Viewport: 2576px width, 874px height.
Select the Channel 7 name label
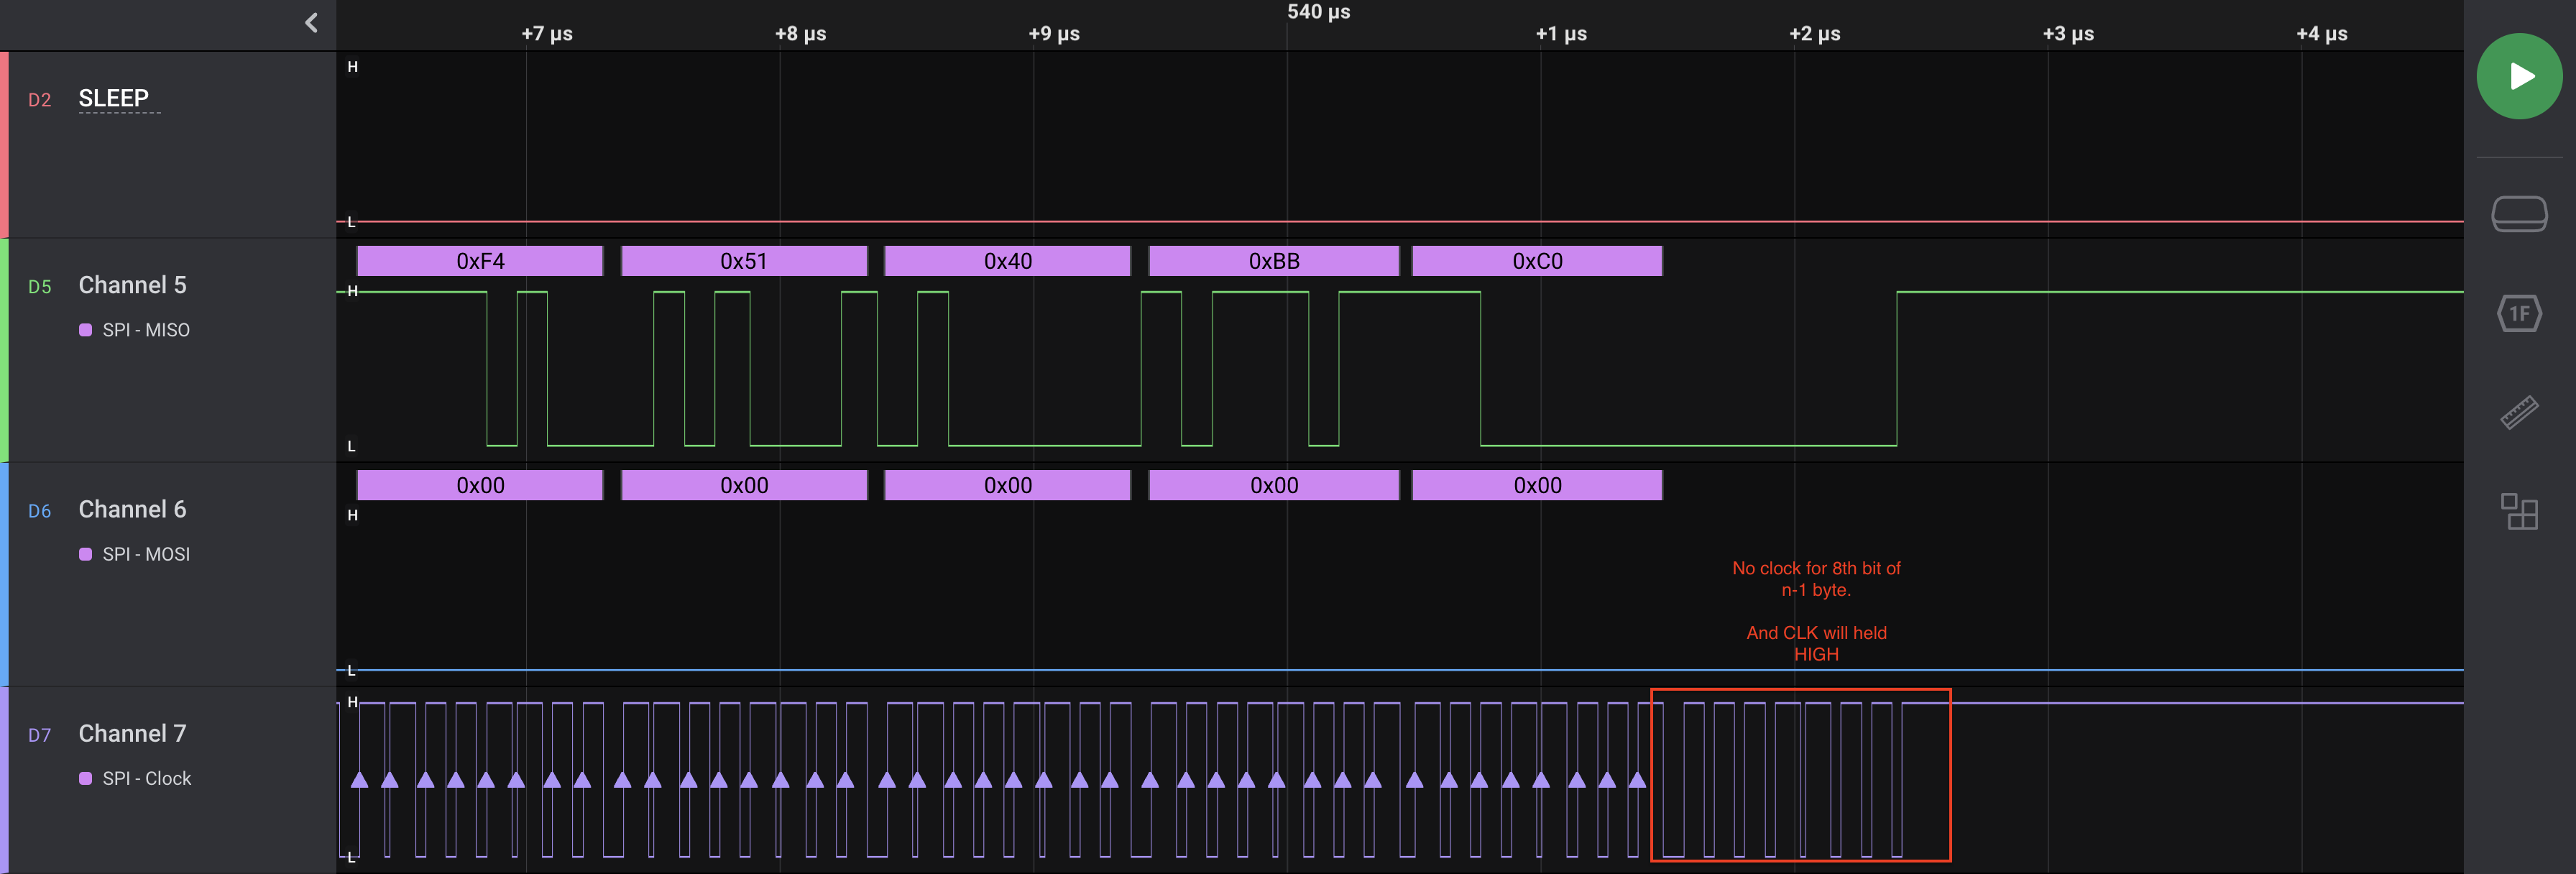(x=132, y=733)
